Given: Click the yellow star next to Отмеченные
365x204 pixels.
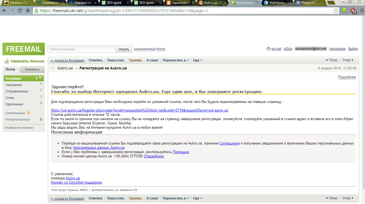Looking at the screenshot, I should click(28, 113).
